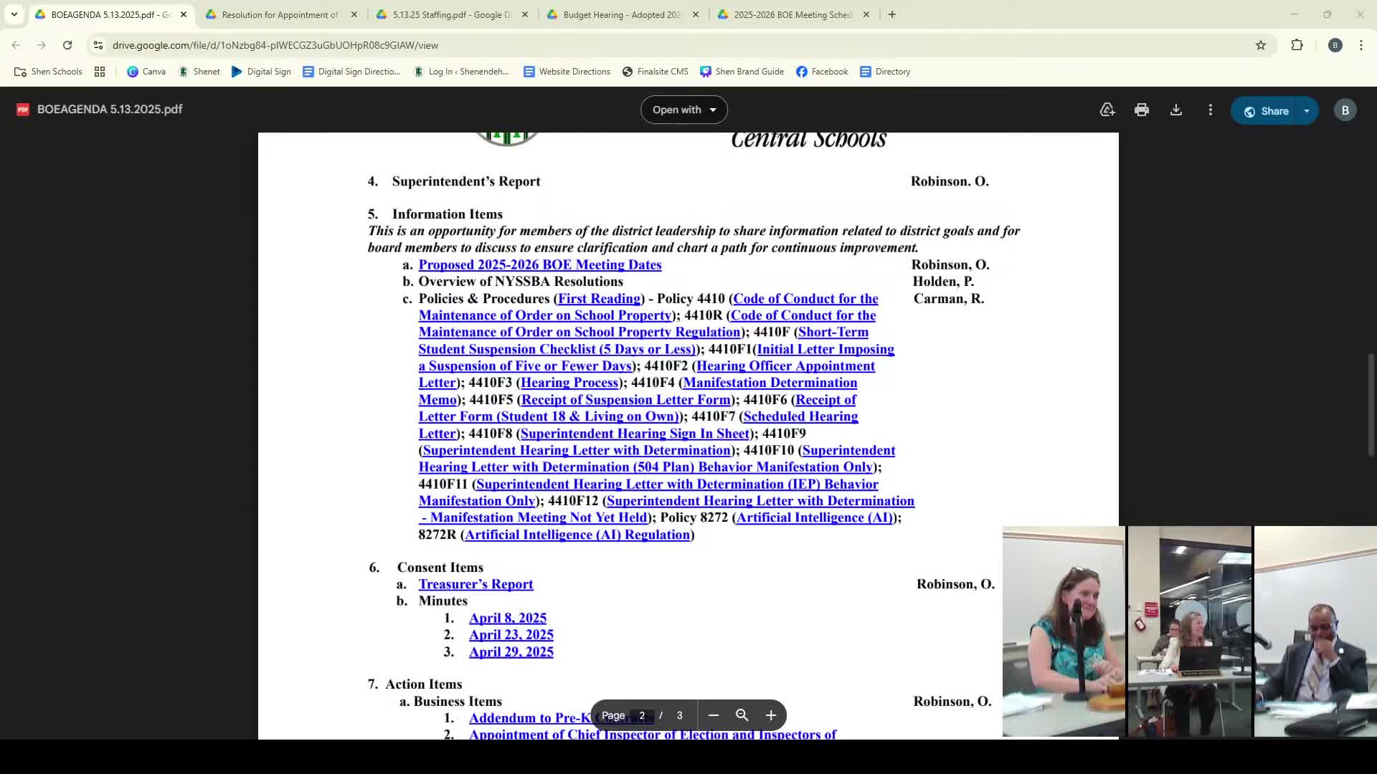Image resolution: width=1377 pixels, height=774 pixels.
Task: Open the Proposed 2025-2026 BOE Meeting Dates link
Action: pos(539,264)
